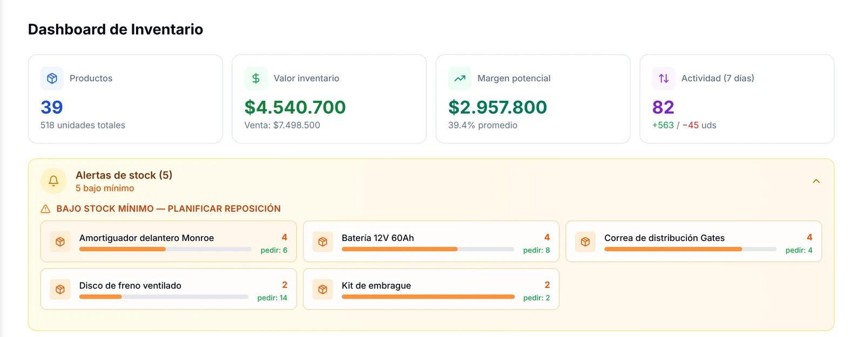Click the '5 bajo mínimo' subtitle
This screenshot has width=864, height=337.
(x=105, y=188)
